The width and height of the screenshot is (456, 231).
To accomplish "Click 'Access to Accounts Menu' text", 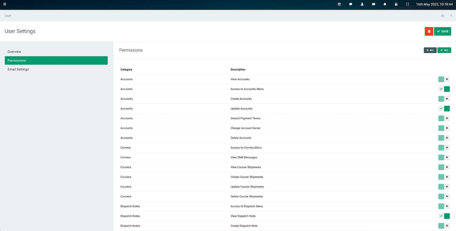I will click(x=247, y=89).
